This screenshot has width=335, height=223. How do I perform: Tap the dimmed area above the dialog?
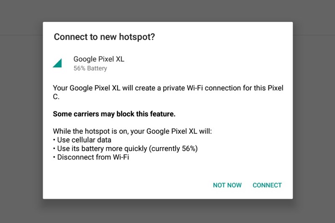coord(167,11)
